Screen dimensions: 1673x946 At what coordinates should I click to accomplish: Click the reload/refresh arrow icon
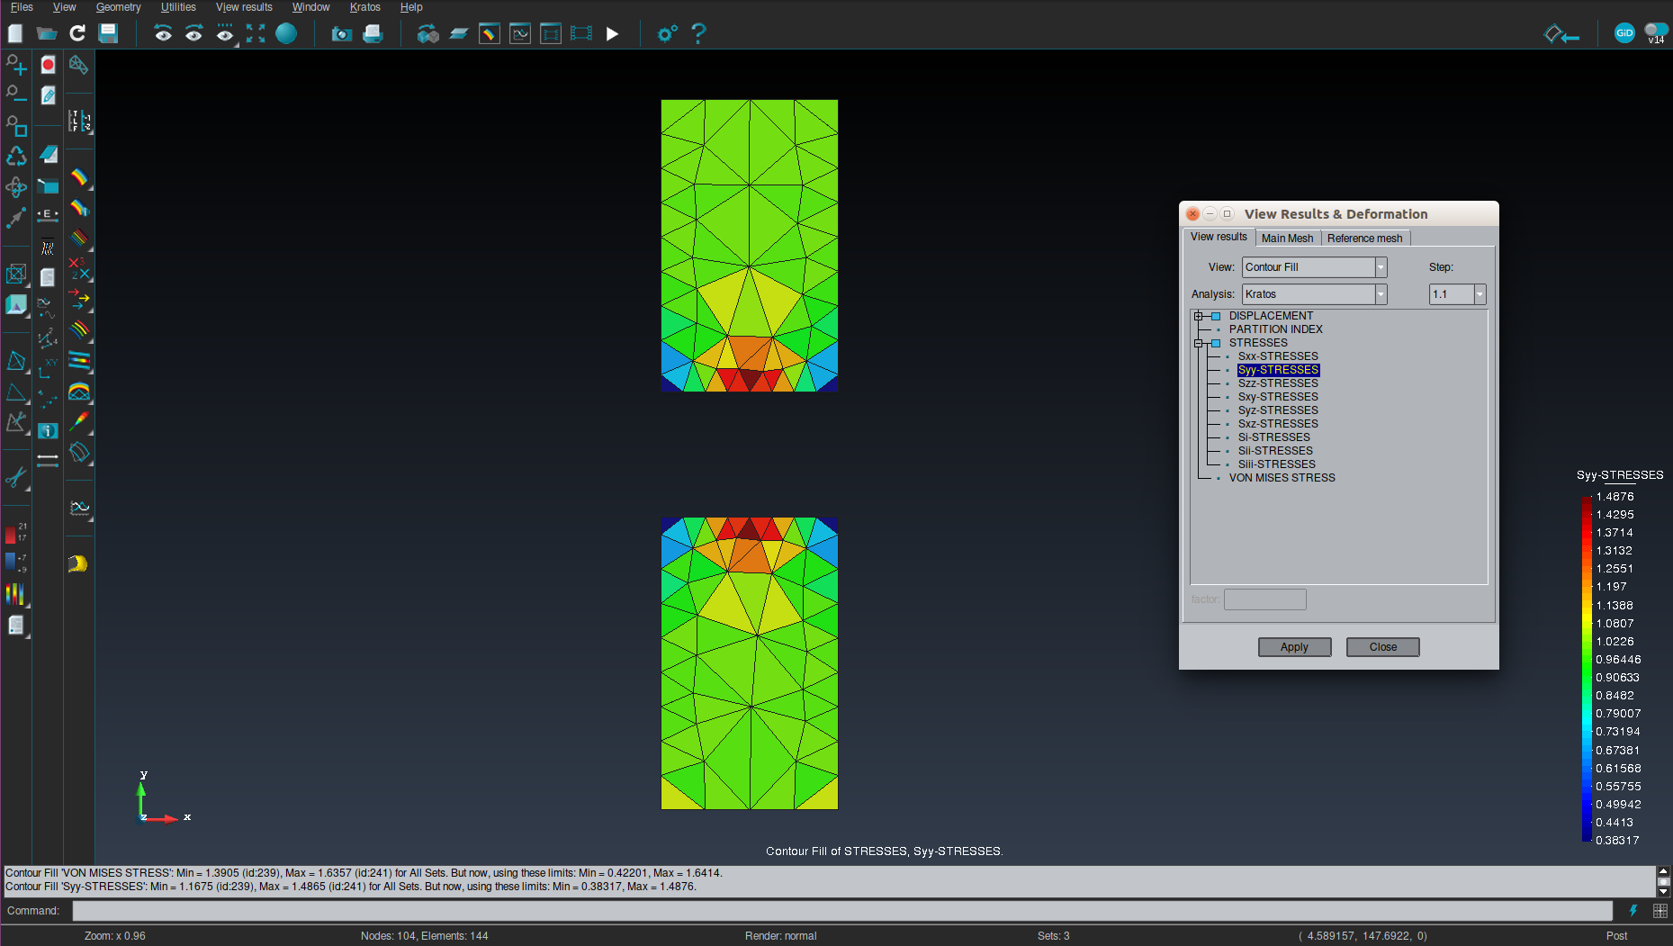[77, 33]
